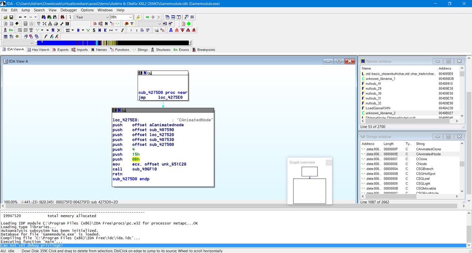Switch to the Exports tab
This screenshot has height=253, width=472.
click(60, 50)
